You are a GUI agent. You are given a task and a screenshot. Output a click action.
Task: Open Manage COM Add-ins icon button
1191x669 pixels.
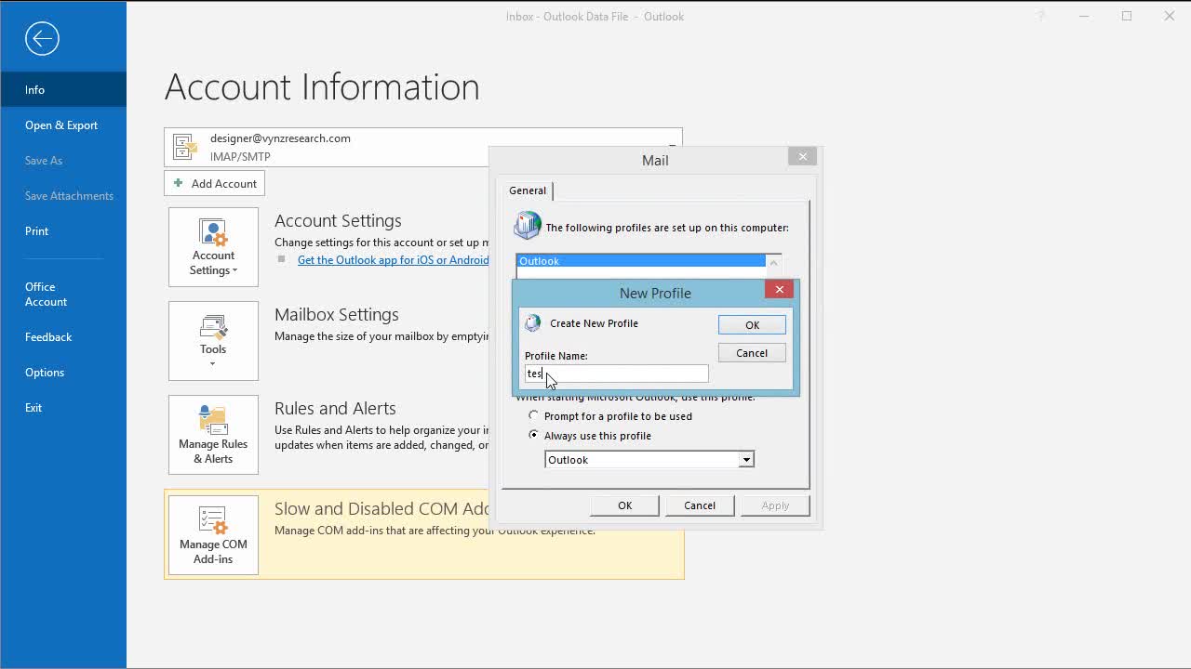click(x=213, y=535)
